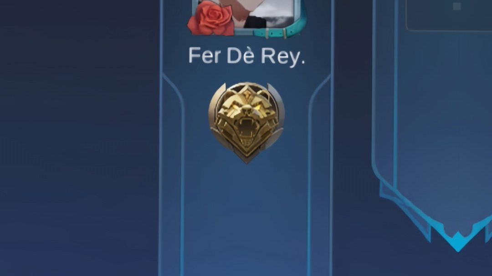Select the dark rounded panel at top right
492x276 pixels.
coord(449,15)
